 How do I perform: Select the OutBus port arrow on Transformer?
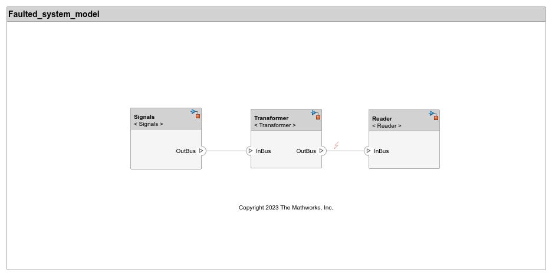pyautogui.click(x=321, y=151)
